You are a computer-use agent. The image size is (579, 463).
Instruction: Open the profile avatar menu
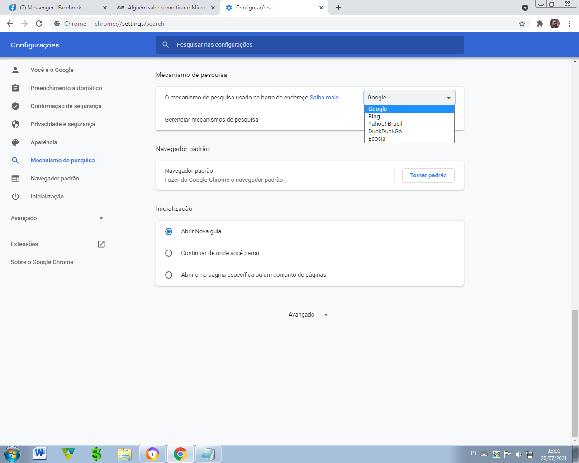pyautogui.click(x=555, y=24)
